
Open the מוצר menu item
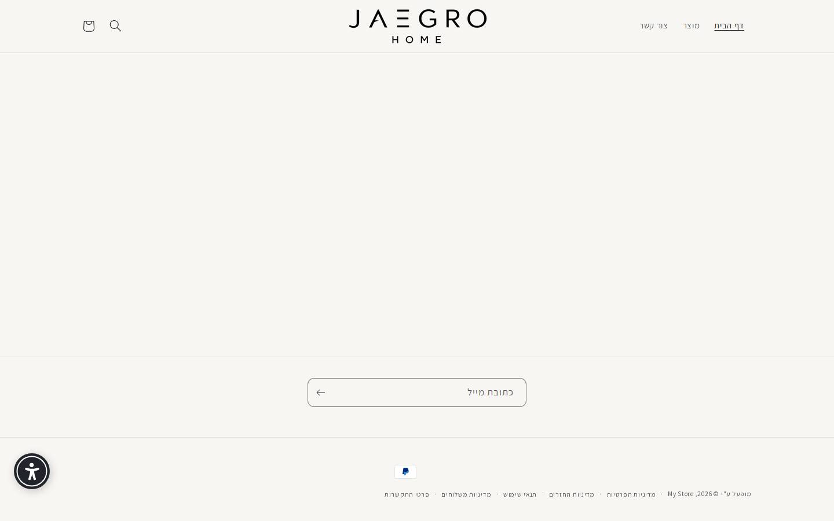pyautogui.click(x=691, y=26)
